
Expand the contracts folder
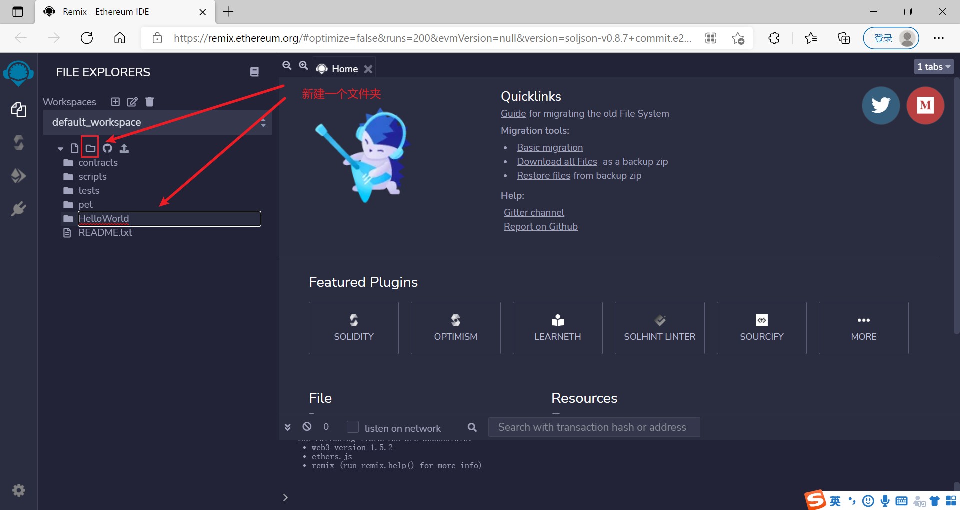tap(98, 162)
